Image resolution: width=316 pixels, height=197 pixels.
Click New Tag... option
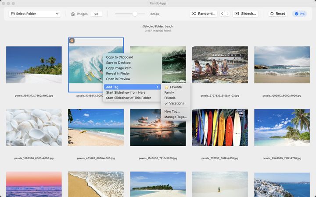click(172, 111)
